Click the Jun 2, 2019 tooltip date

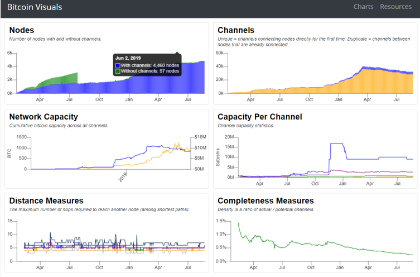click(128, 58)
